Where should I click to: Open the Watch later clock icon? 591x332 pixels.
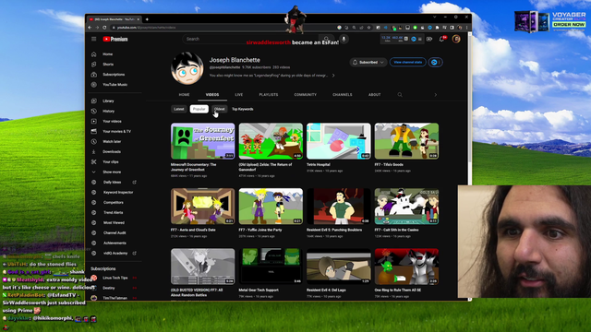(94, 141)
